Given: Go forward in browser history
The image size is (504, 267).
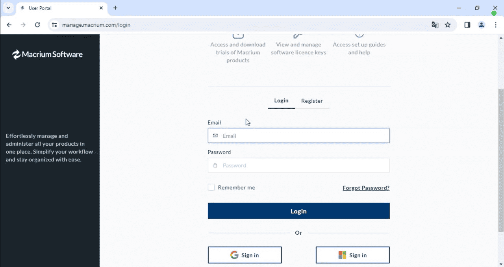Looking at the screenshot, I should coord(23,25).
